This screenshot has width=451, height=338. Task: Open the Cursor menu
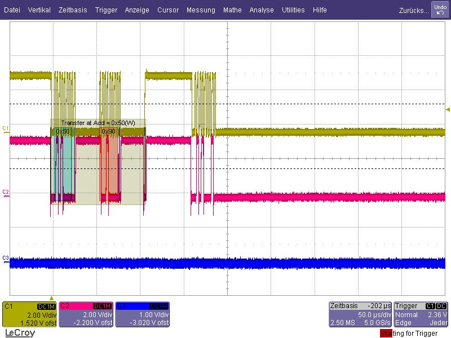[168, 10]
